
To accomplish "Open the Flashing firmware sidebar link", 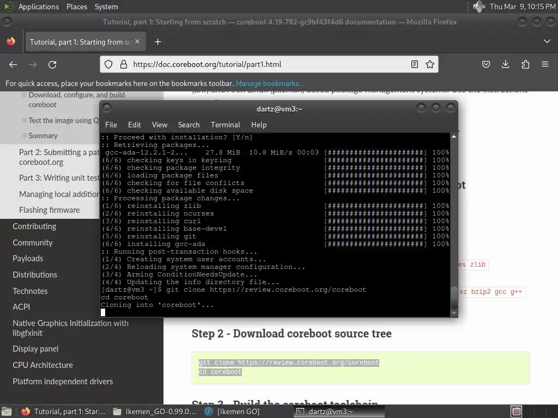I will click(50, 210).
